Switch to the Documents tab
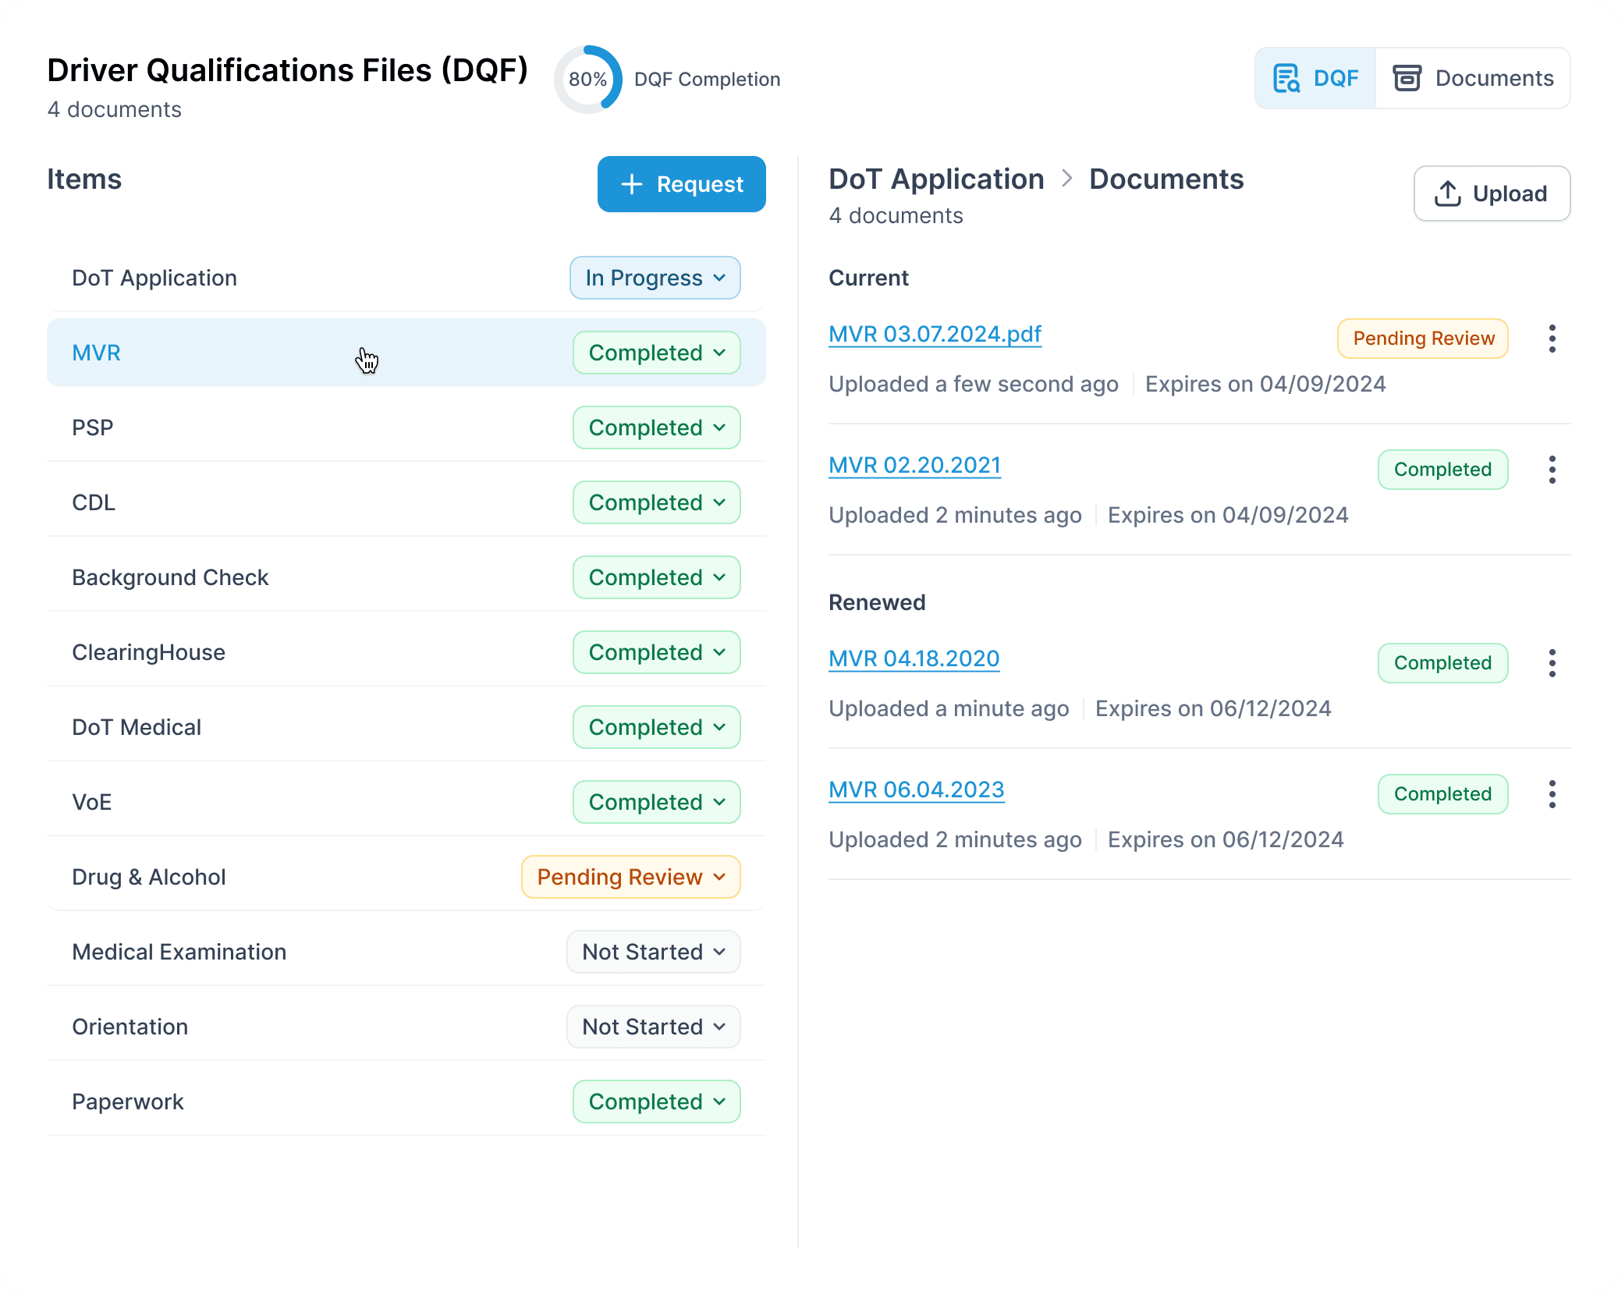The width and height of the screenshot is (1618, 1295). coord(1473,78)
